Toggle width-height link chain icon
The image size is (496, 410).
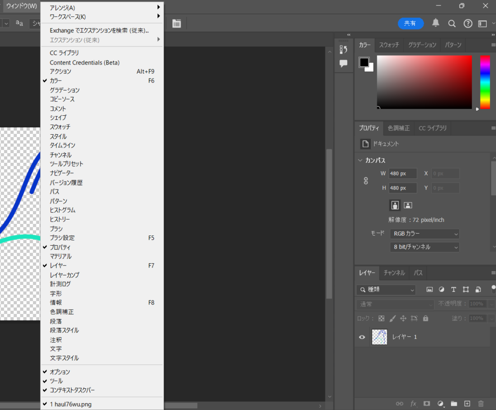pyautogui.click(x=366, y=181)
